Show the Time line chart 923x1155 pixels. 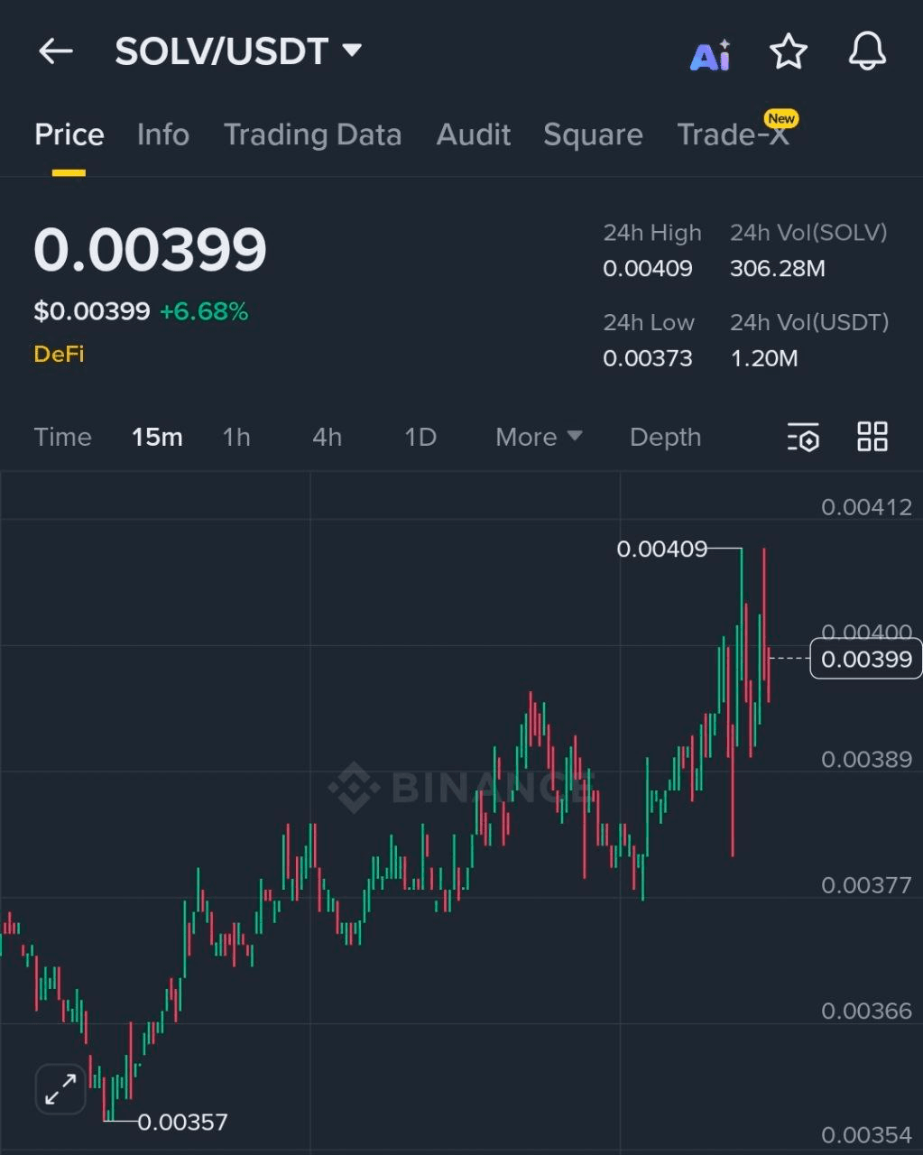click(62, 437)
